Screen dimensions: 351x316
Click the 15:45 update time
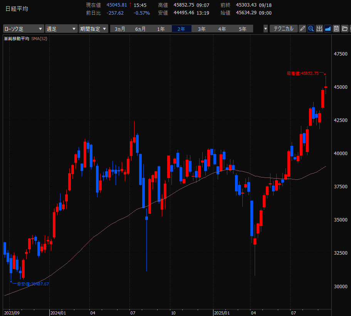(140, 5)
